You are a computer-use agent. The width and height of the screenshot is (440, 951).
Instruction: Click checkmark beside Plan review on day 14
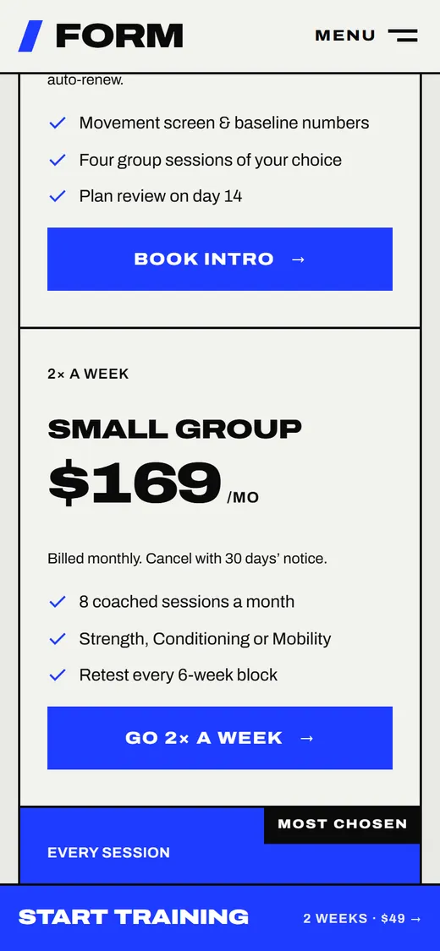pos(57,196)
